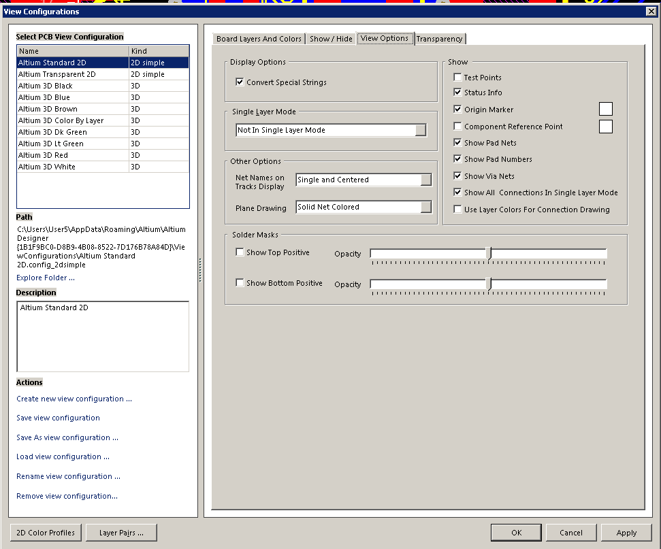
Task: Pick Component Reference Point color swatch
Action: pyautogui.click(x=606, y=126)
